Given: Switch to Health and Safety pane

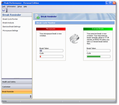Looking at the screenshot, I should pyautogui.click(x=17, y=82).
